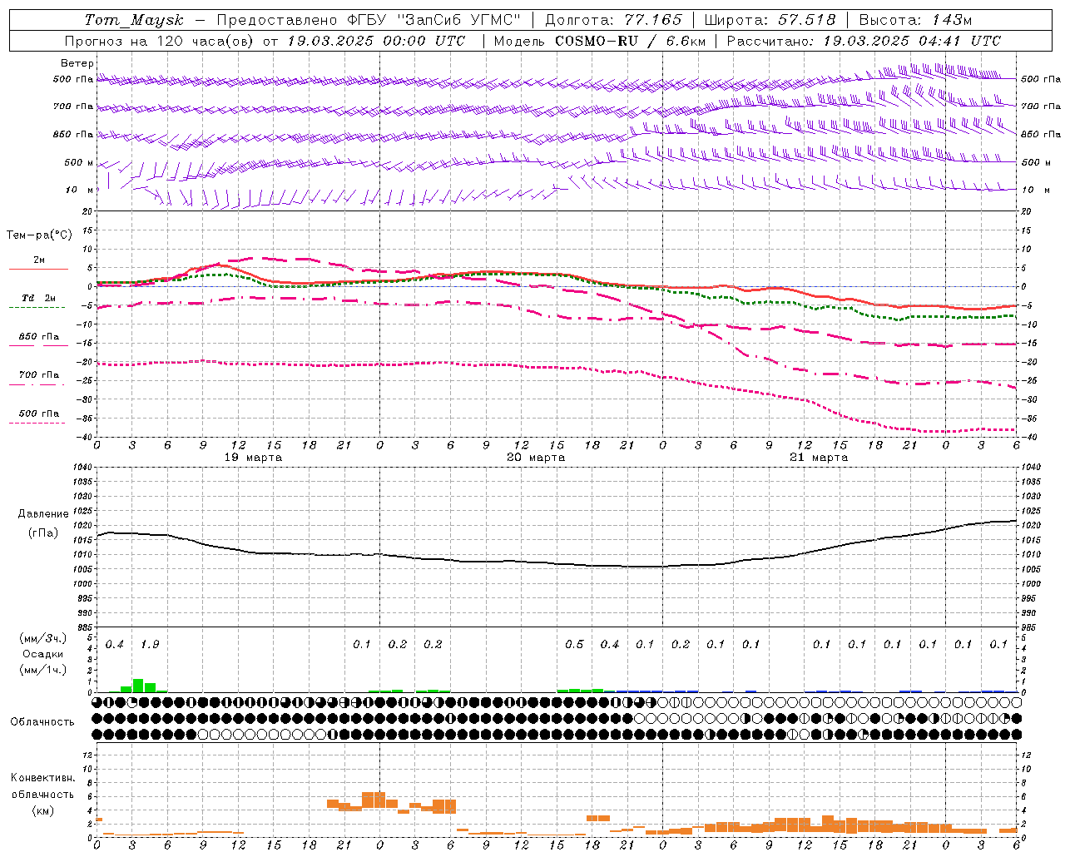The width and height of the screenshot is (1065, 852).
Task: Click the Прогноз на 120 часа(ов) forecast line
Action: pyautogui.click(x=265, y=41)
